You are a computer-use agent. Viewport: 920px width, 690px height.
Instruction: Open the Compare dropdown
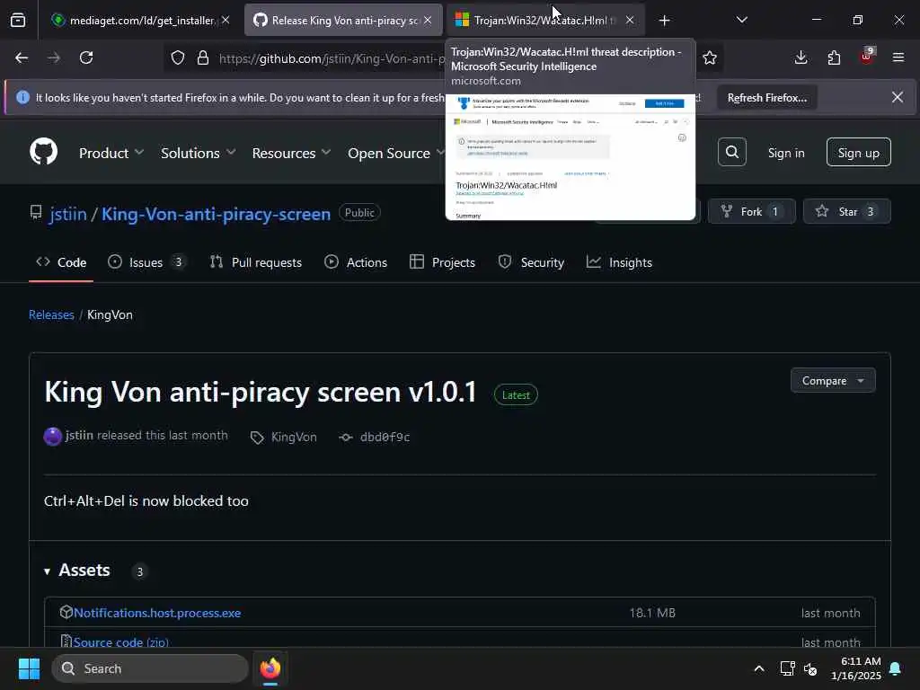[x=833, y=381]
